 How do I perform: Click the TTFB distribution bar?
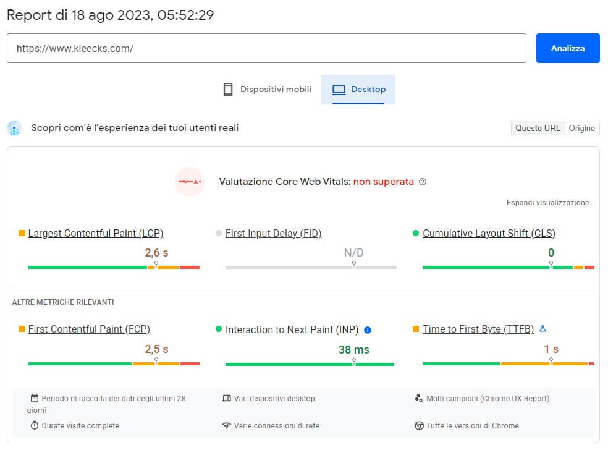pos(509,363)
